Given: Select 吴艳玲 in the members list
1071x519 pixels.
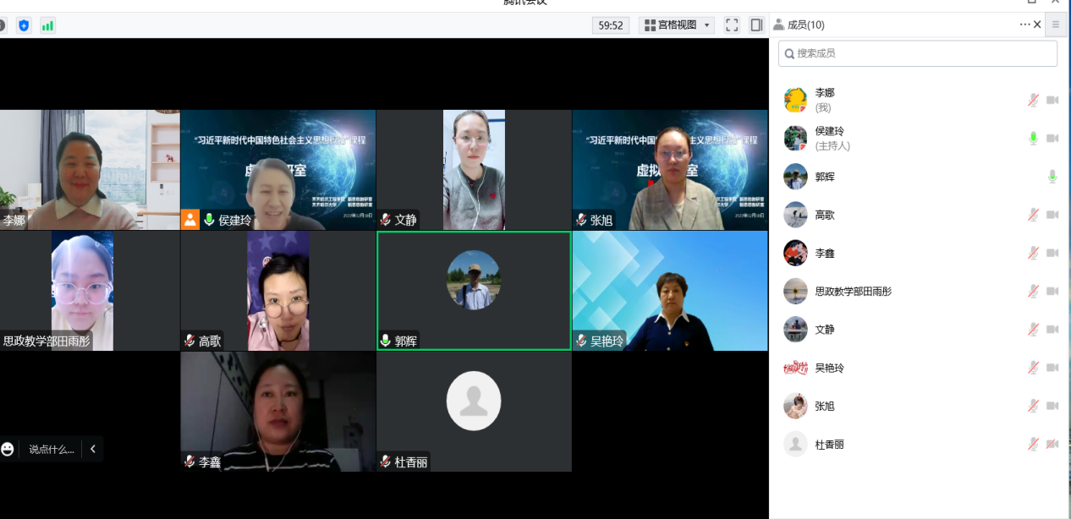Looking at the screenshot, I should tap(829, 368).
